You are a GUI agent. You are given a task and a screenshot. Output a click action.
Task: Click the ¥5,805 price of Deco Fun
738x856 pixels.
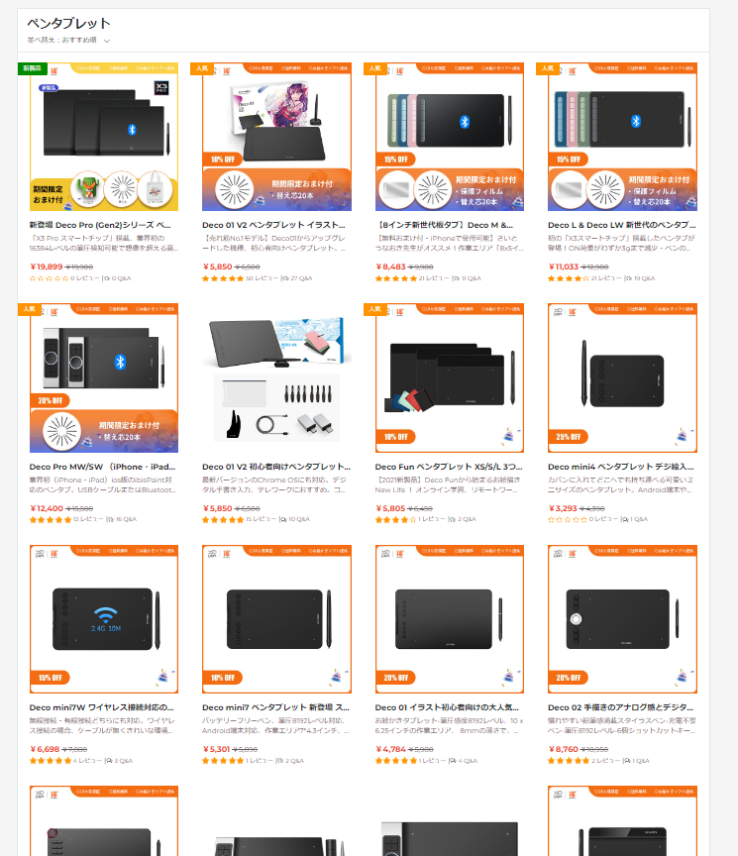[390, 508]
